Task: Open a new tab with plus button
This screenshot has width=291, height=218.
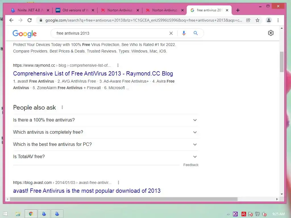Action: tap(238, 10)
